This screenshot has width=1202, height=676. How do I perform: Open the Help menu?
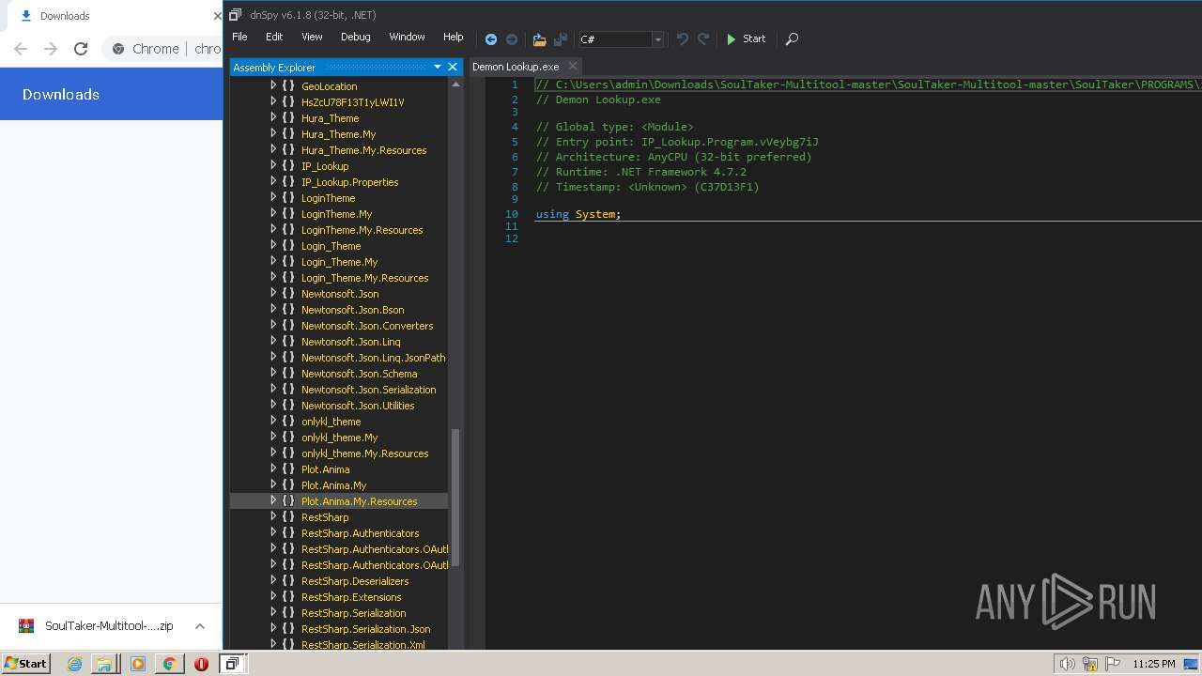pyautogui.click(x=454, y=37)
